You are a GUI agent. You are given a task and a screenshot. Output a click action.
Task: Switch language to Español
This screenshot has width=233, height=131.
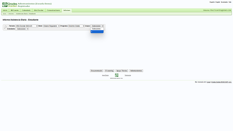pyautogui.click(x=212, y=2)
